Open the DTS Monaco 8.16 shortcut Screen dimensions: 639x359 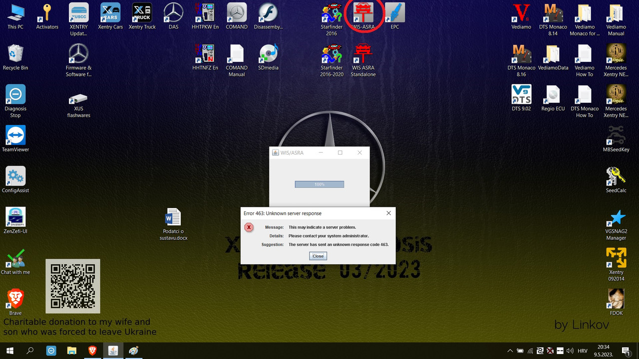coord(521,60)
